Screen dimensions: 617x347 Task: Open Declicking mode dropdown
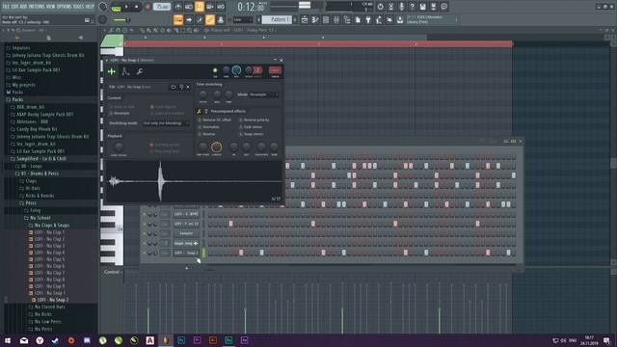(166, 123)
